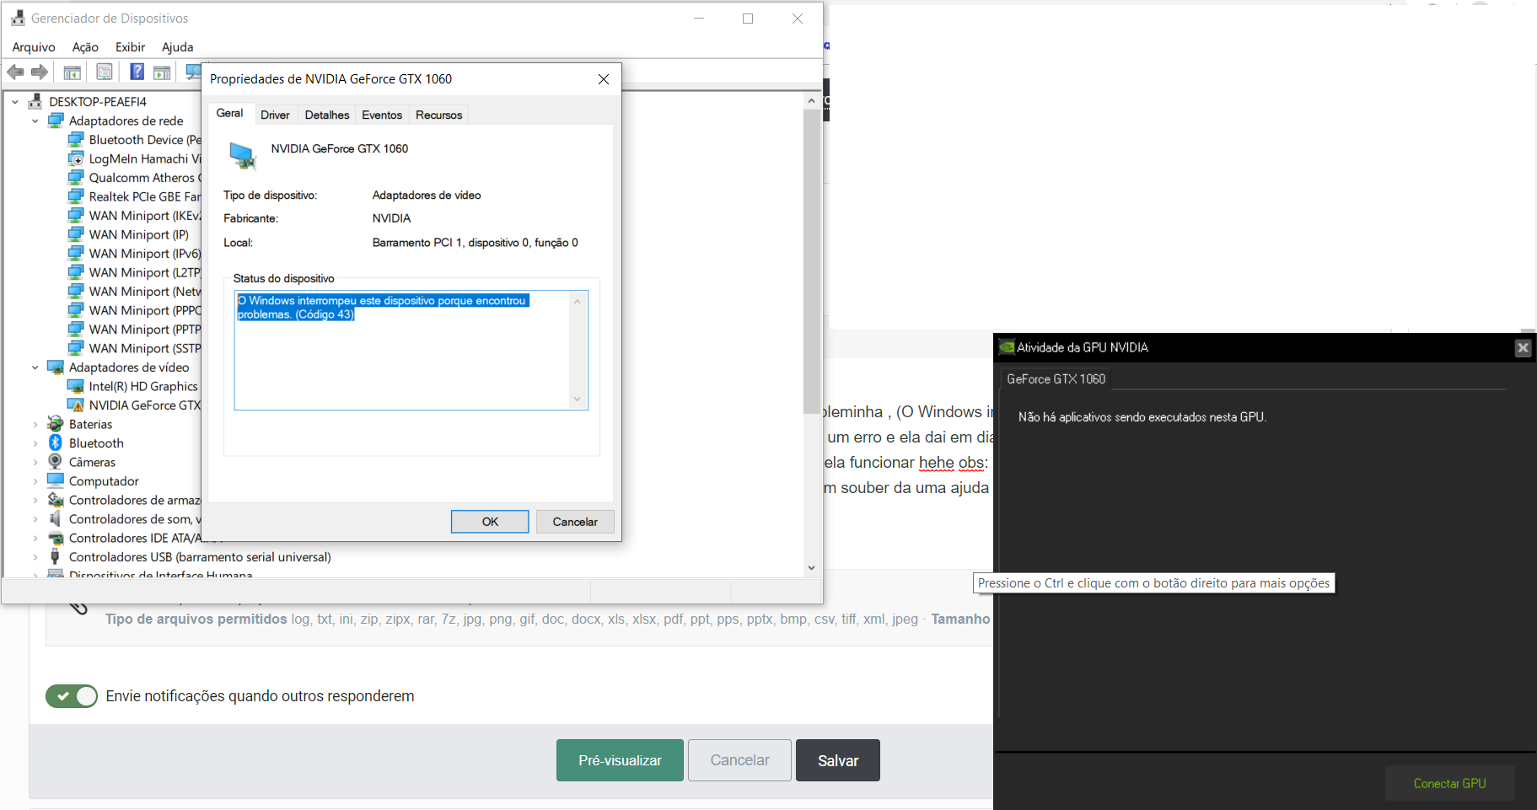Open the Ajuda menu
Screen dimensions: 1537x810
tap(177, 47)
